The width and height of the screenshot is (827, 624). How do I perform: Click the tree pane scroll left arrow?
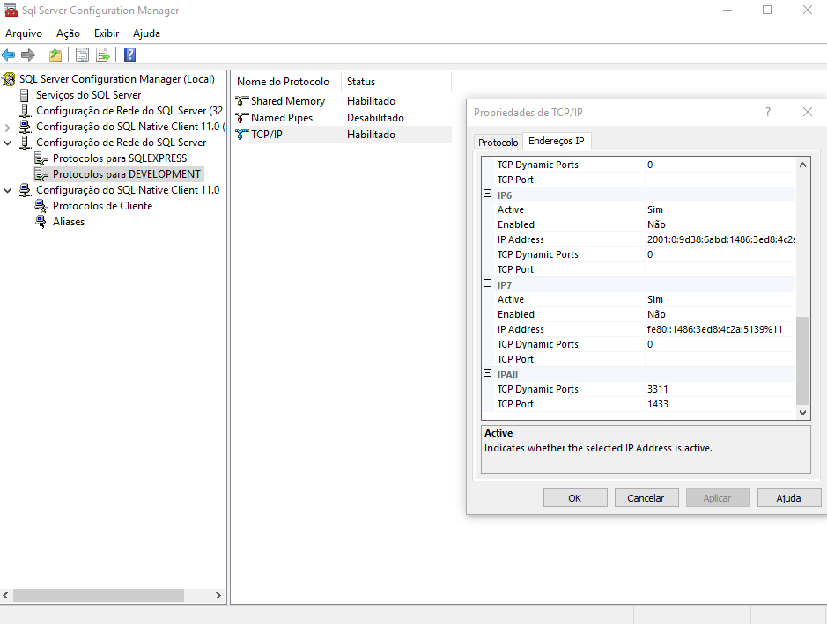pyautogui.click(x=6, y=595)
